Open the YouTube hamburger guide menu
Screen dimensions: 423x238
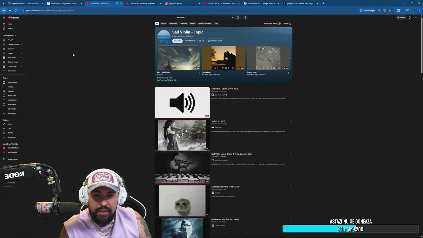tap(4, 18)
